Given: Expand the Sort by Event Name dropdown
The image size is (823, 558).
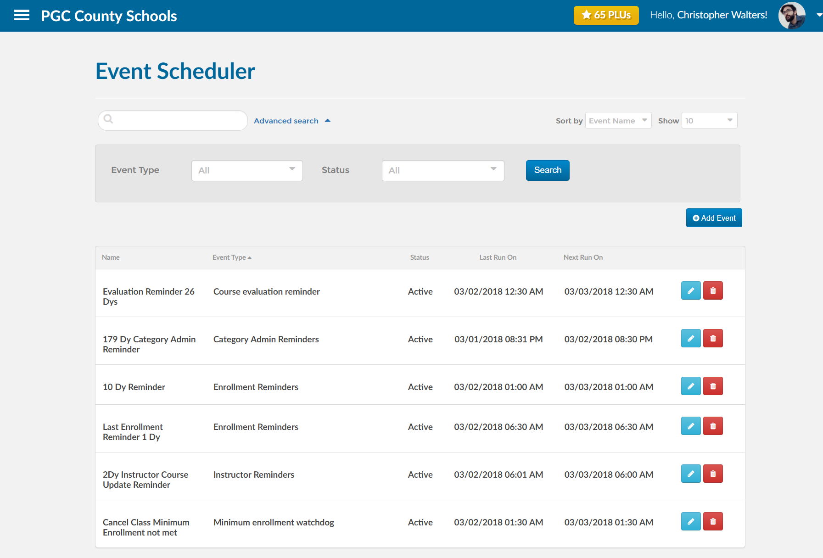Looking at the screenshot, I should tap(618, 121).
